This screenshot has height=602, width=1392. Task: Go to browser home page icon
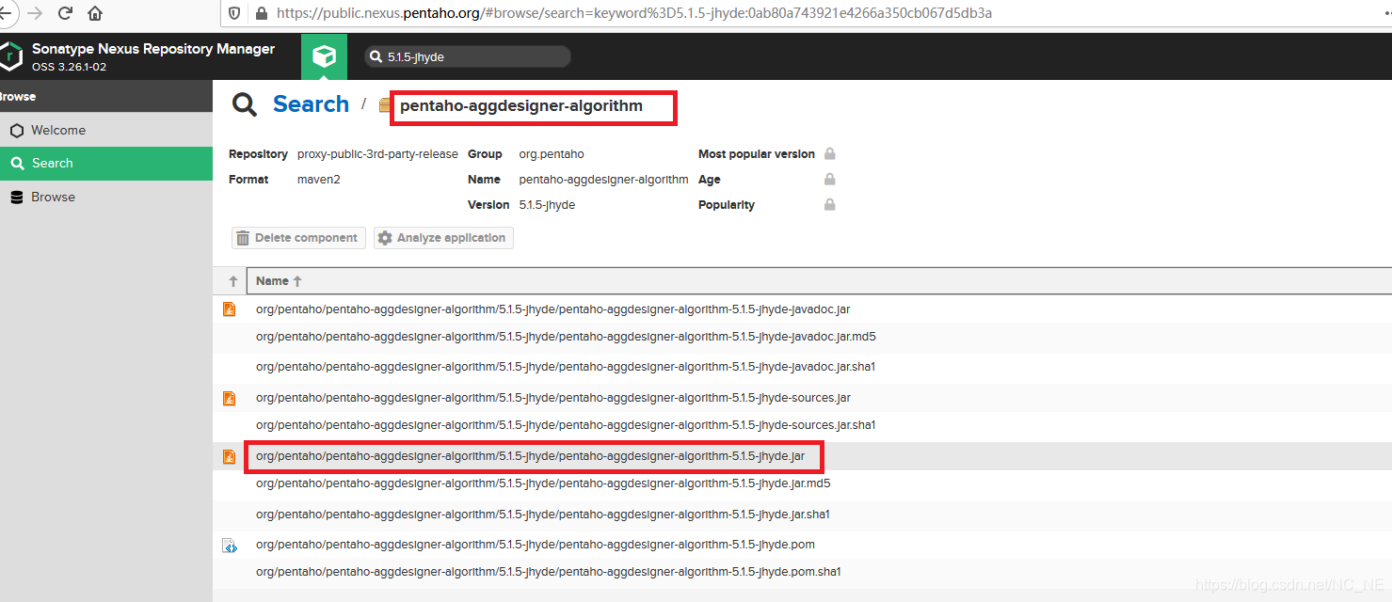click(x=94, y=13)
